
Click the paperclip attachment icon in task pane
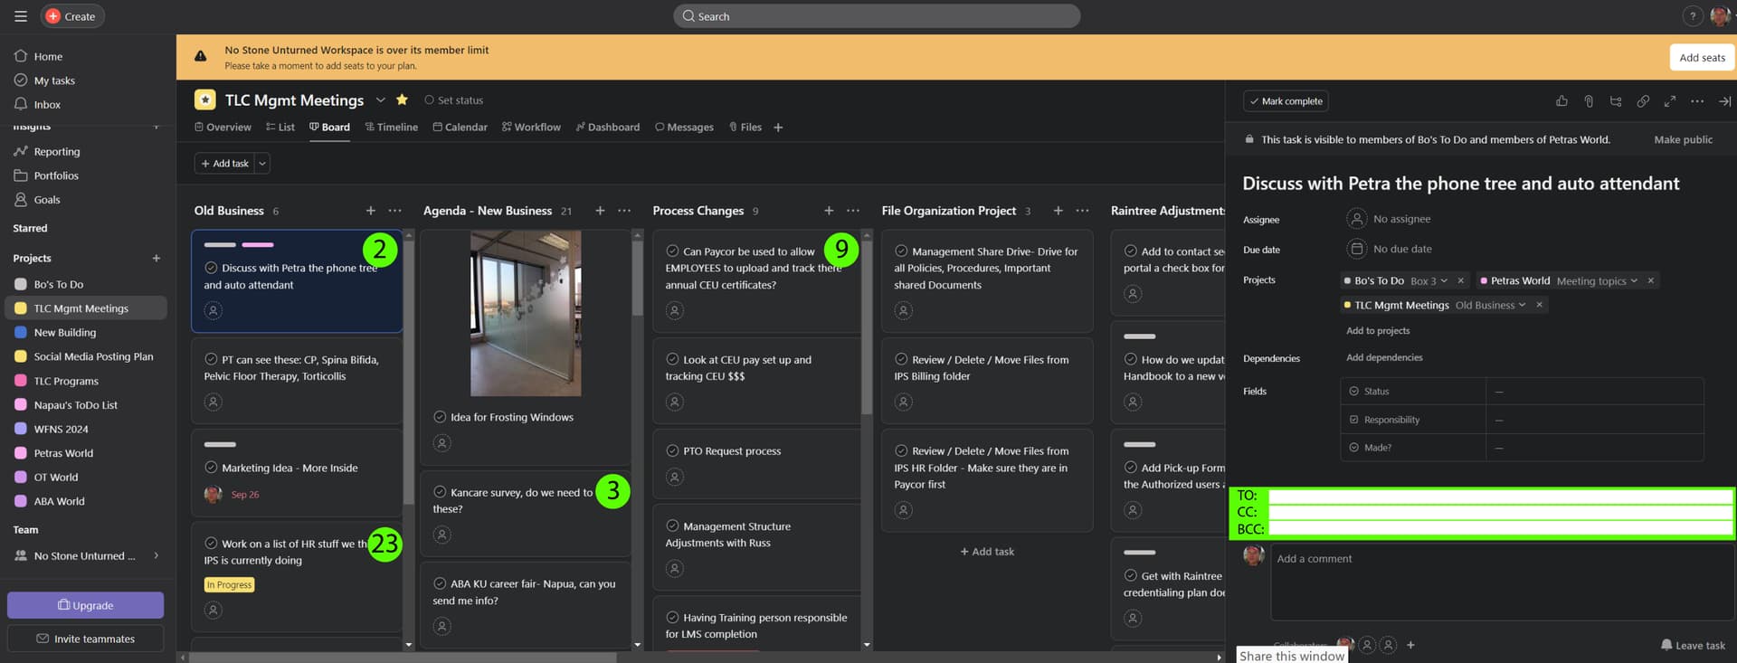pos(1589,101)
